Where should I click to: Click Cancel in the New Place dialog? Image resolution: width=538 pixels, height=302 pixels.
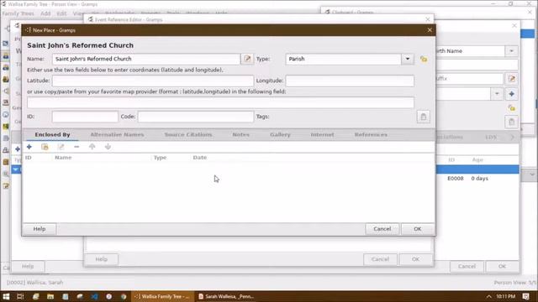382,229
